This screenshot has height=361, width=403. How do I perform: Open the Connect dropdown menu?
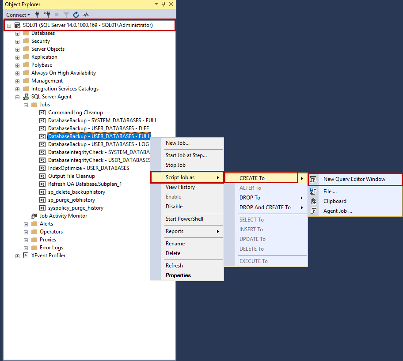click(18, 15)
